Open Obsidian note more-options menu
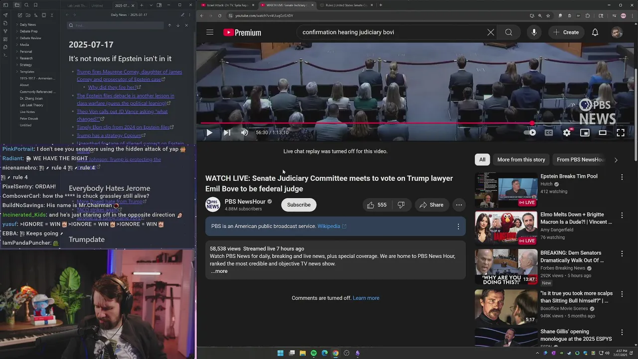 (x=189, y=15)
